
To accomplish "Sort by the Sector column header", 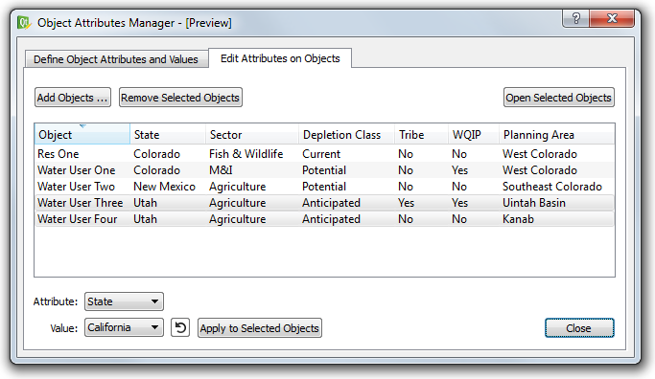I will [x=252, y=135].
